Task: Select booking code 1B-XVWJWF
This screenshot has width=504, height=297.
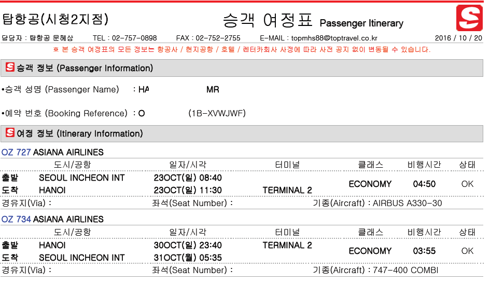Action: [x=217, y=113]
